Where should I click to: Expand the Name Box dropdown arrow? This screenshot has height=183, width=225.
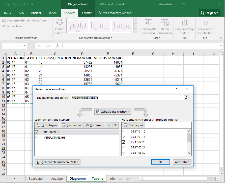click(x=24, y=46)
